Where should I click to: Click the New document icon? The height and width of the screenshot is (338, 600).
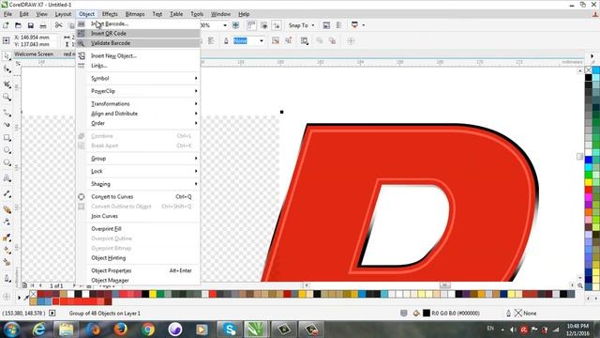tap(6, 25)
